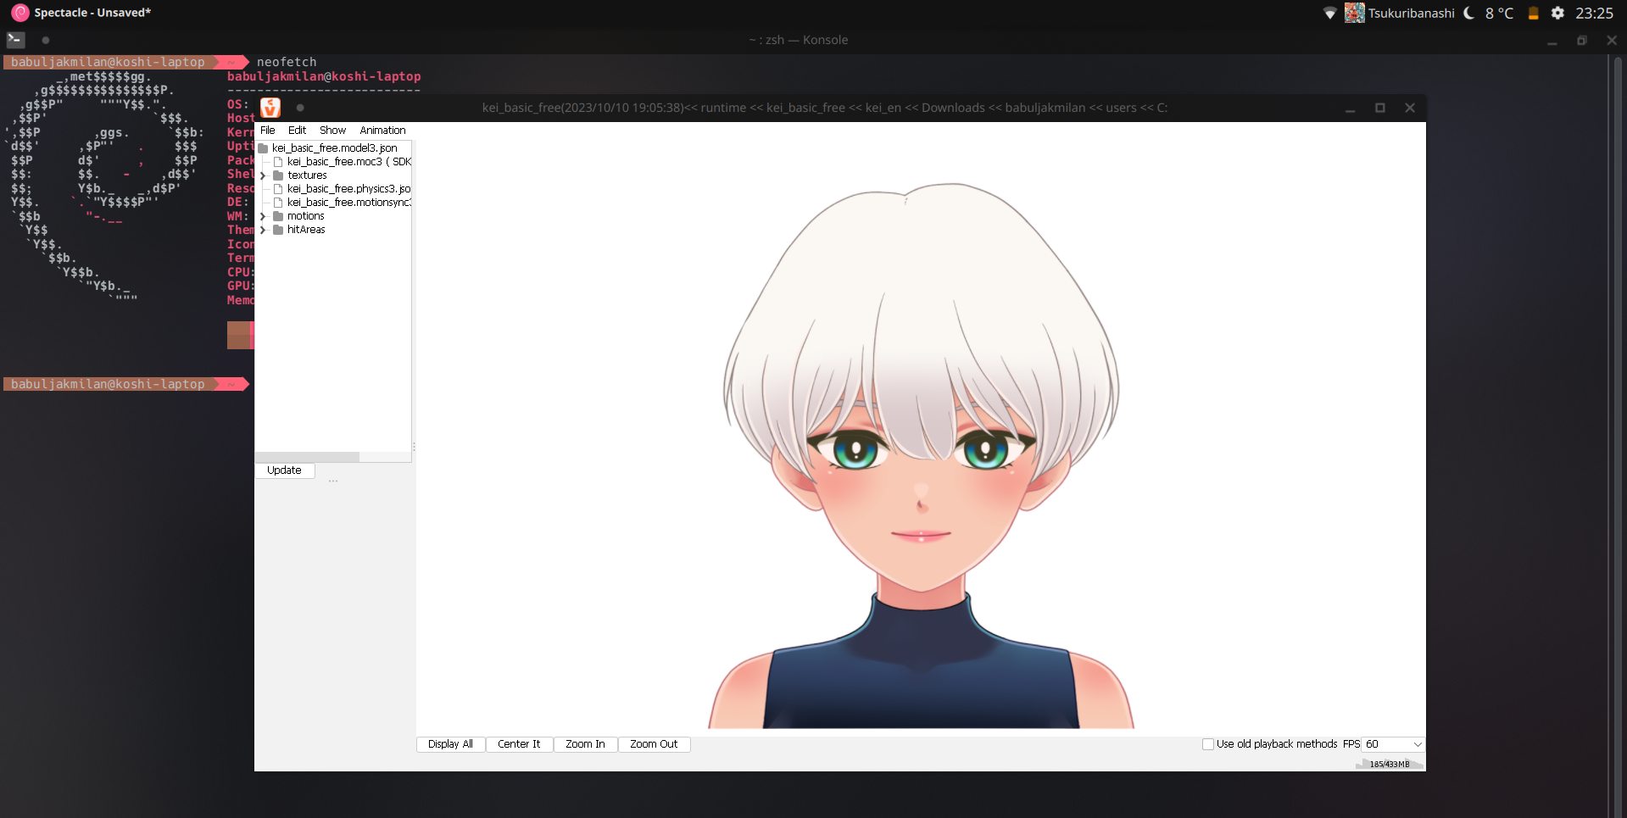This screenshot has width=1627, height=818.
Task: Open the Show menu
Action: [x=332, y=130]
